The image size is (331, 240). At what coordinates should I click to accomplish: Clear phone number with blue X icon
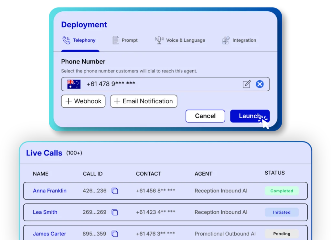pos(260,84)
